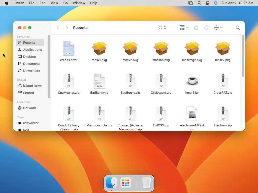258x193 pixels.
Task: Open the View menu
Action: (x=54, y=3)
